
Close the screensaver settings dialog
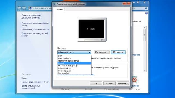coord(127,4)
